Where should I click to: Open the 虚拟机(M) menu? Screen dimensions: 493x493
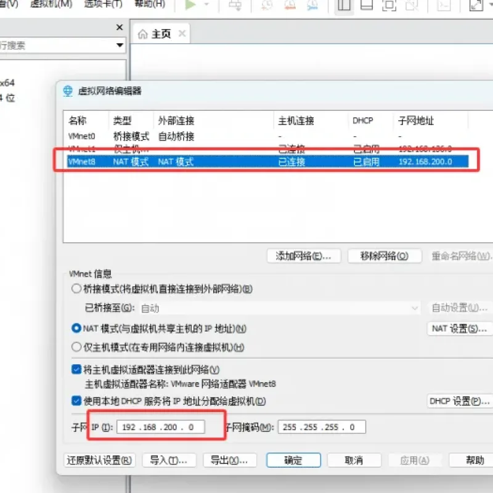point(51,4)
